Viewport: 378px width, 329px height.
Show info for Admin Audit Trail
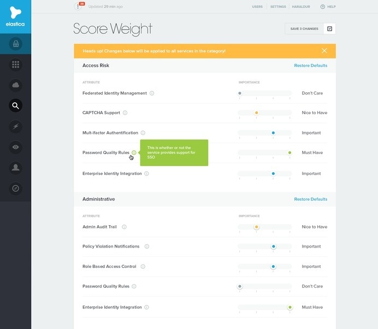tap(124, 227)
